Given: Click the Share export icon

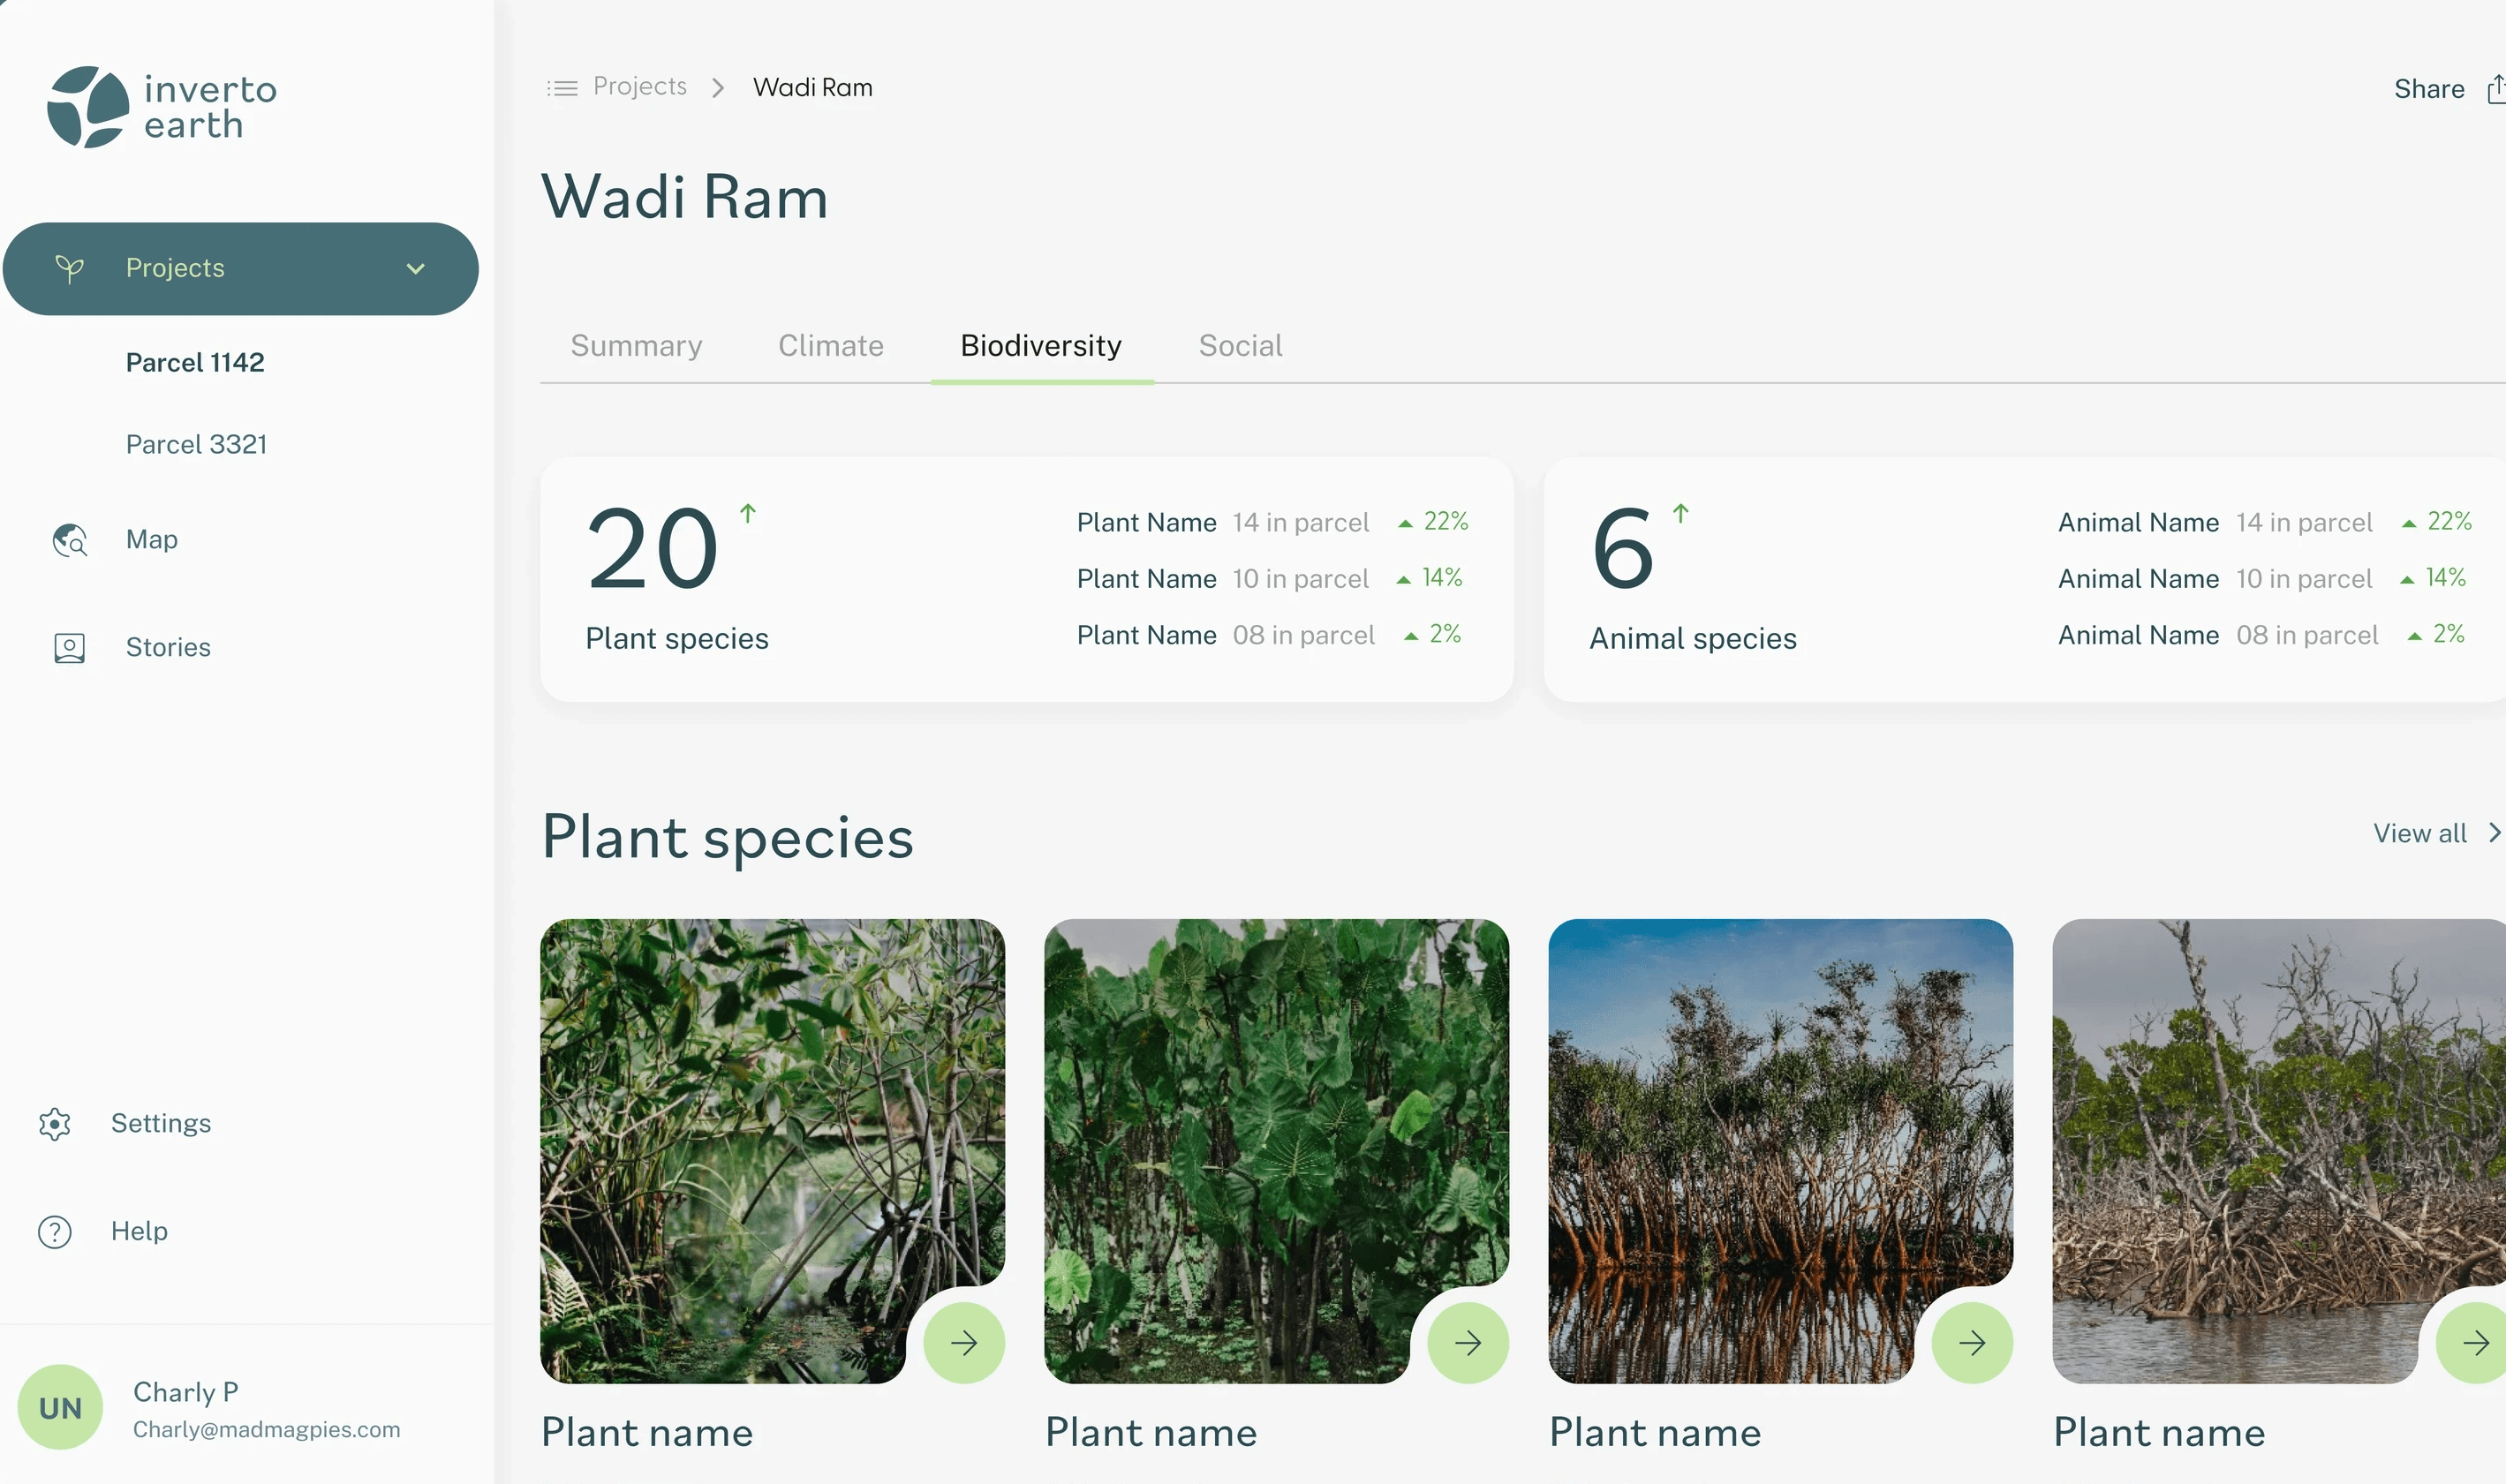Looking at the screenshot, I should tap(2496, 89).
